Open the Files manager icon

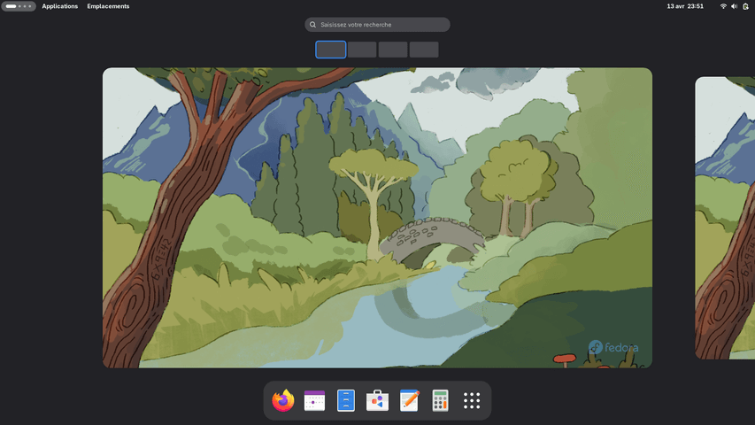346,400
